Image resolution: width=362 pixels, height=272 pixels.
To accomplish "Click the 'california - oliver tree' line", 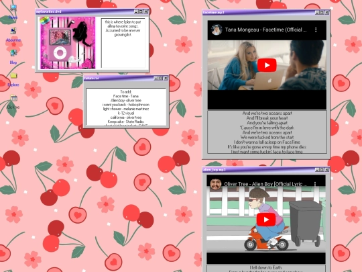I will coord(126,118).
